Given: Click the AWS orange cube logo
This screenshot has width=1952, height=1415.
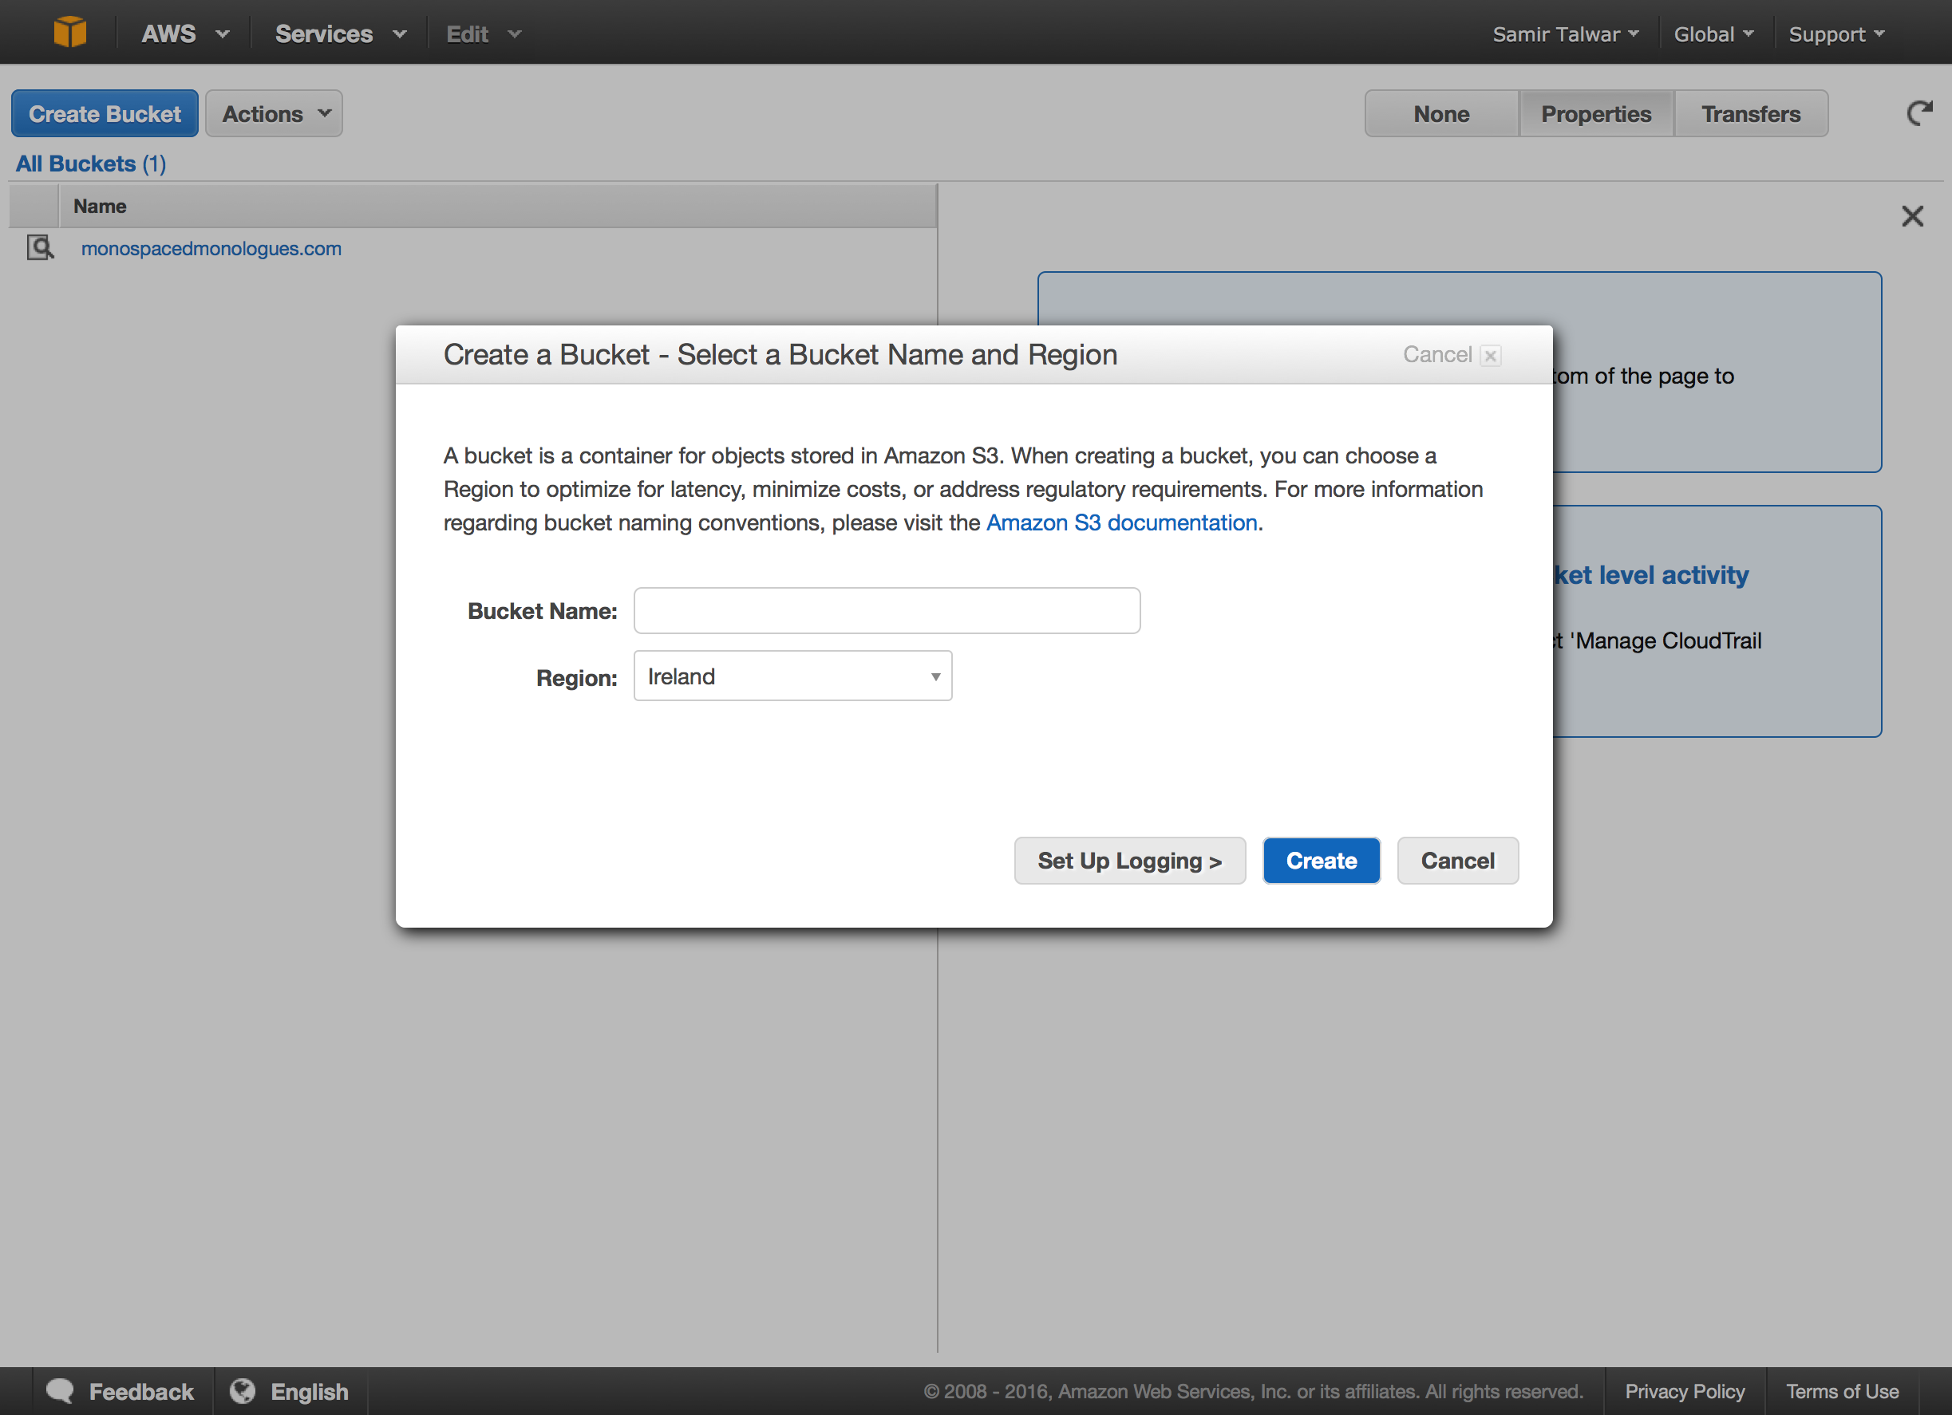Looking at the screenshot, I should click(69, 33).
